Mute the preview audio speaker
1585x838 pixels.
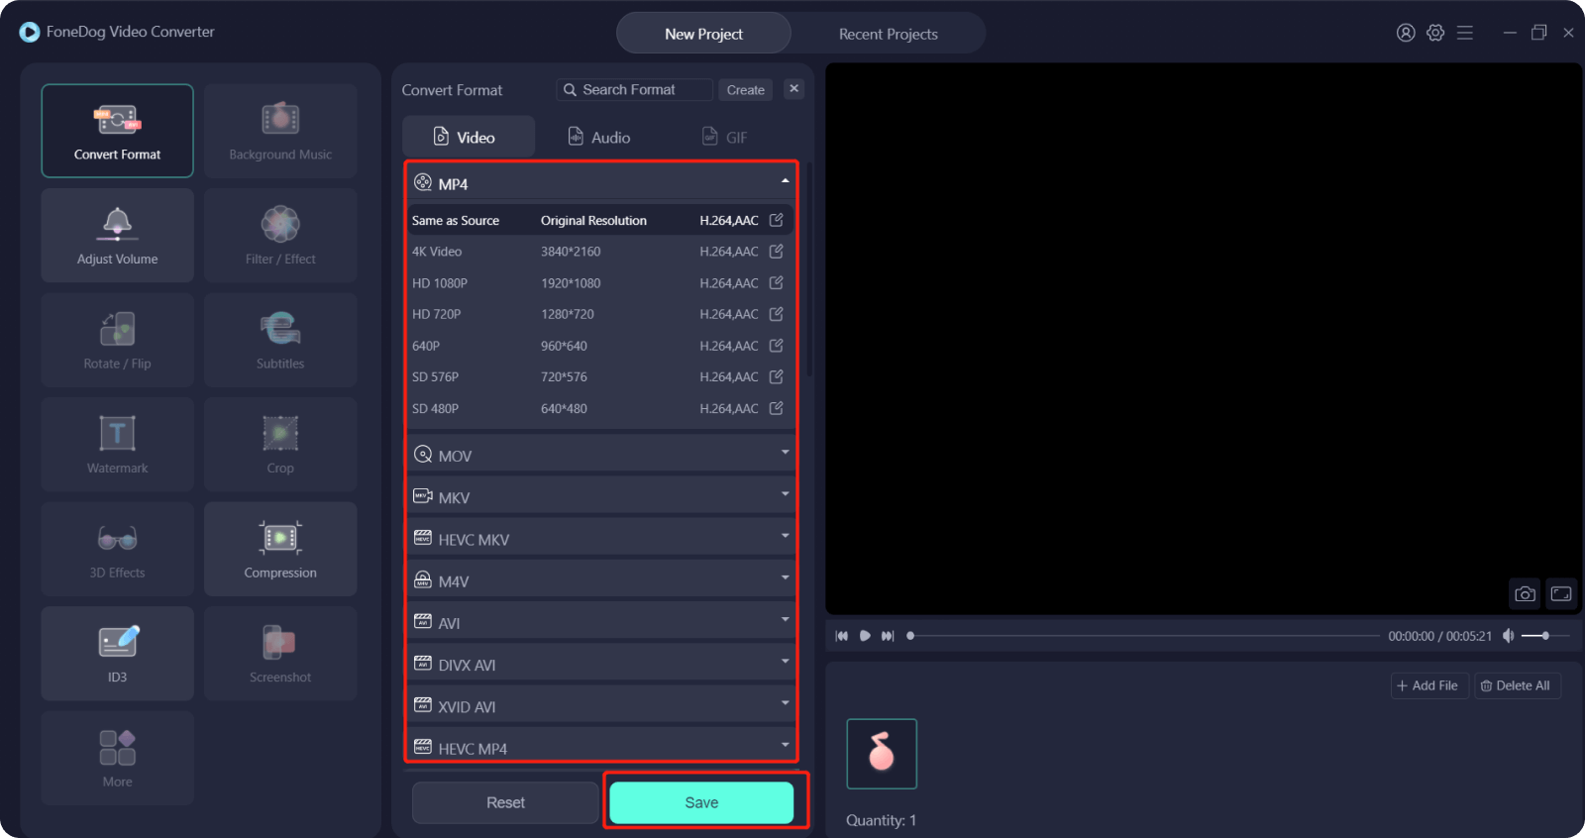[x=1508, y=636]
